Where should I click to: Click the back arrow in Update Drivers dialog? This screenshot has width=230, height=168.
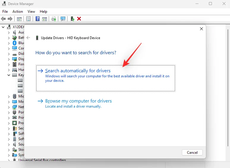pyautogui.click(x=28, y=38)
